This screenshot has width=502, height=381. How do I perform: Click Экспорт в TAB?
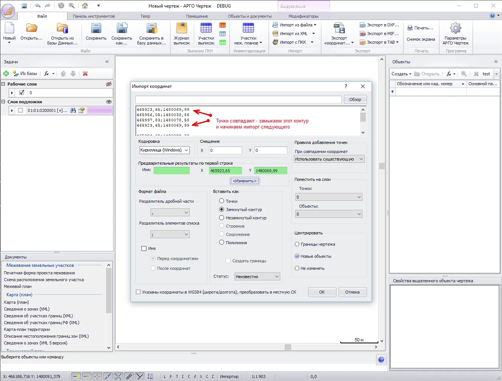pos(379,42)
